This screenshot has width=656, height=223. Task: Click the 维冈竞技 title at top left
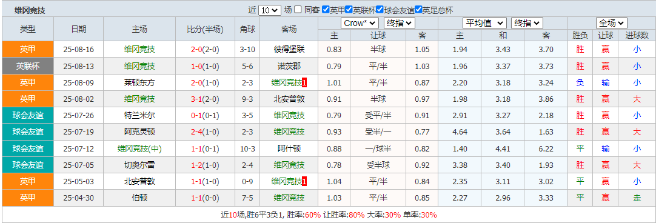pyautogui.click(x=30, y=10)
